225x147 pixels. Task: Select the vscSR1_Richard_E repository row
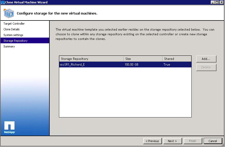(72, 65)
